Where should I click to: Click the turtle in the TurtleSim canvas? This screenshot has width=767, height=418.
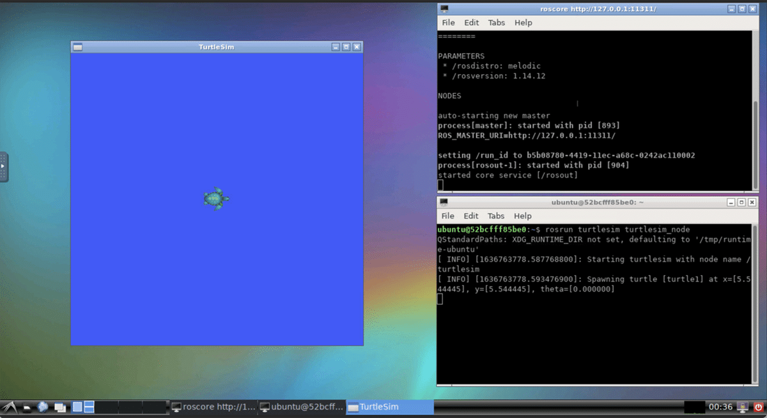217,199
